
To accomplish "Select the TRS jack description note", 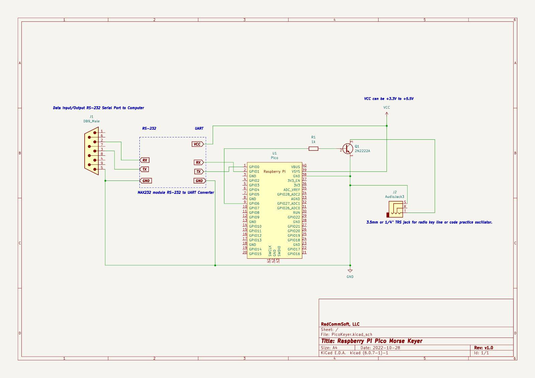I will (x=429, y=222).
